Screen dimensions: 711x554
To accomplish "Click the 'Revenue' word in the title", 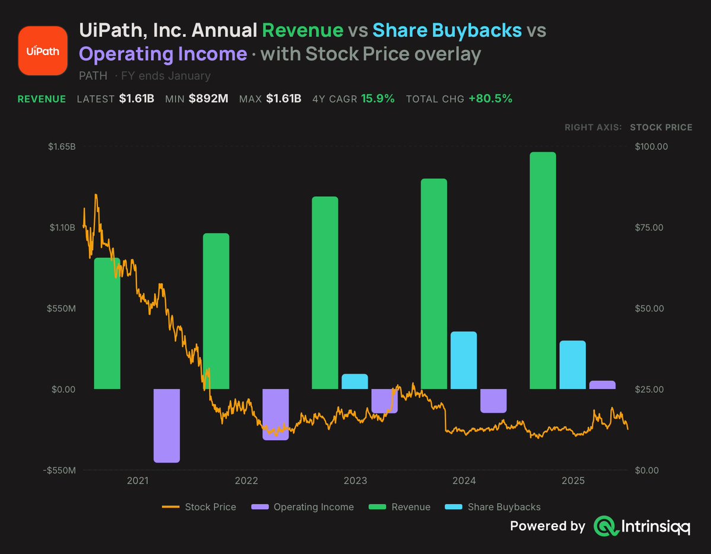I will tap(302, 30).
